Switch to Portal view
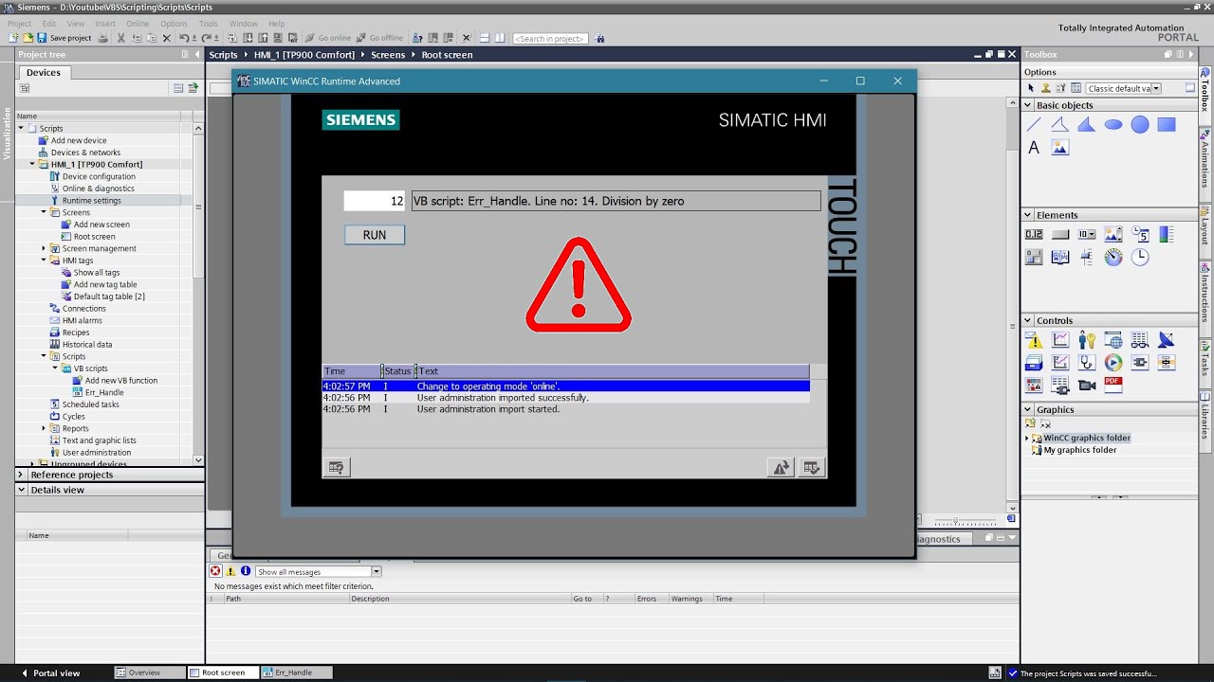The height and width of the screenshot is (682, 1214). click(50, 673)
